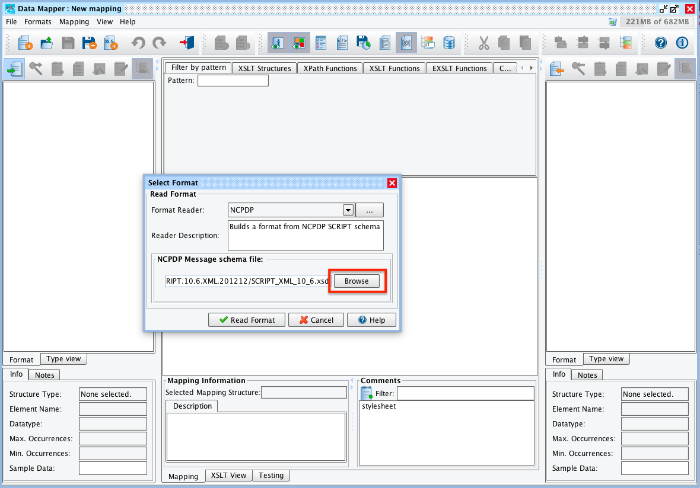700x488 pixels.
Task: Click the tree with text field icon
Action: (x=428, y=43)
